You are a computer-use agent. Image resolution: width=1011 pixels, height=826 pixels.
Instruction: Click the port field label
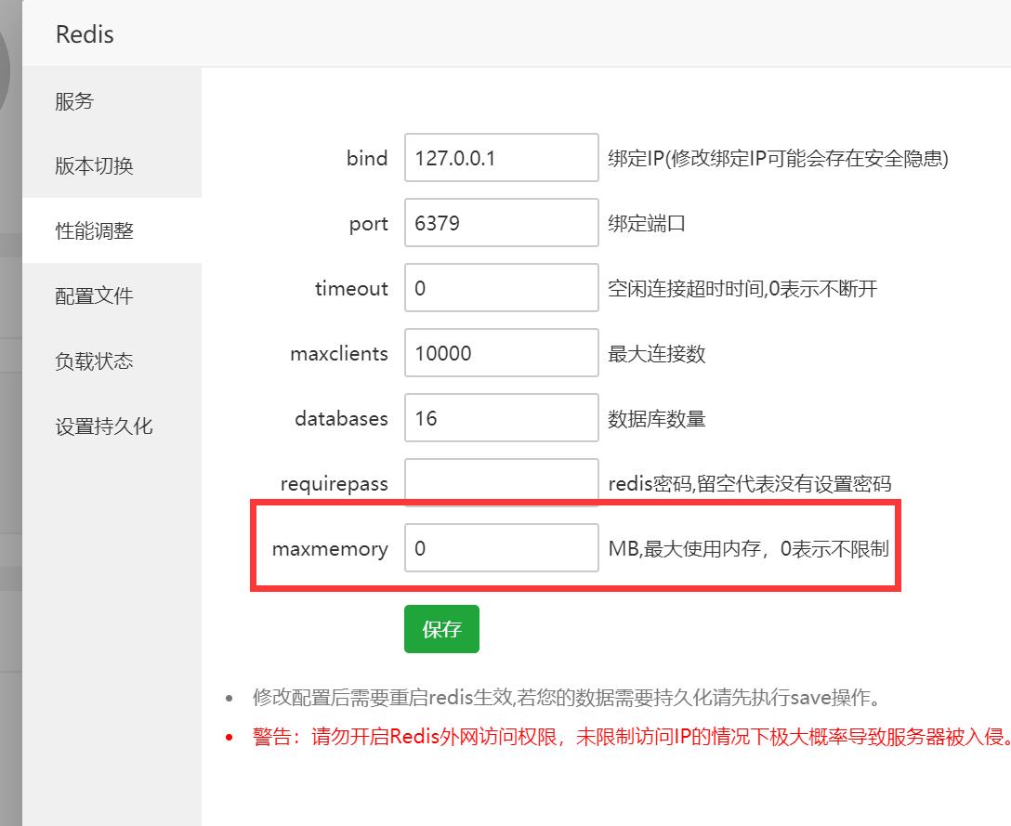point(368,225)
